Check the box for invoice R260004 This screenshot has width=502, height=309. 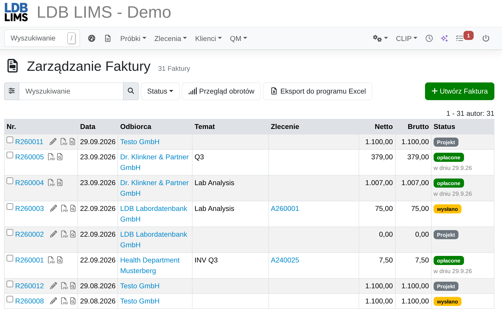10,181
